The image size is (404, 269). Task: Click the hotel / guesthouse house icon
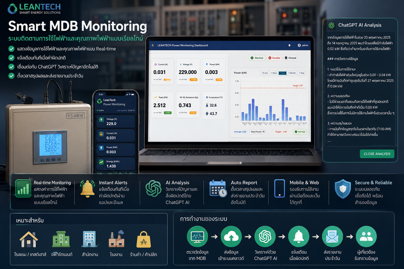tap(29, 239)
